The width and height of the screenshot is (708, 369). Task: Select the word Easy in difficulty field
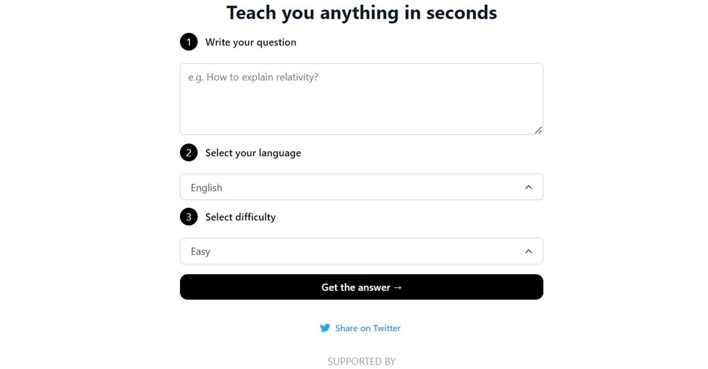(x=200, y=251)
